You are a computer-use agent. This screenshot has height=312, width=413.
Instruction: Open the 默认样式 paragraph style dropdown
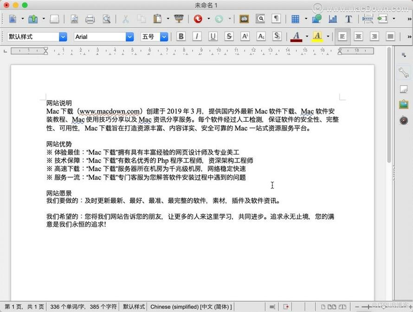63,37
